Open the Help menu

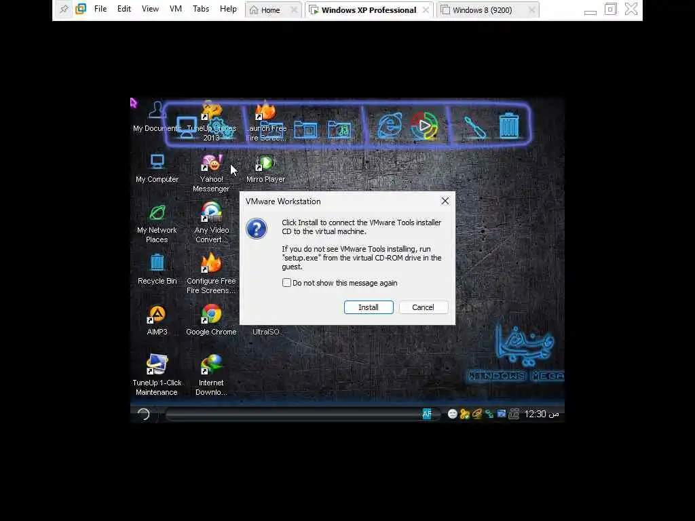(x=228, y=9)
